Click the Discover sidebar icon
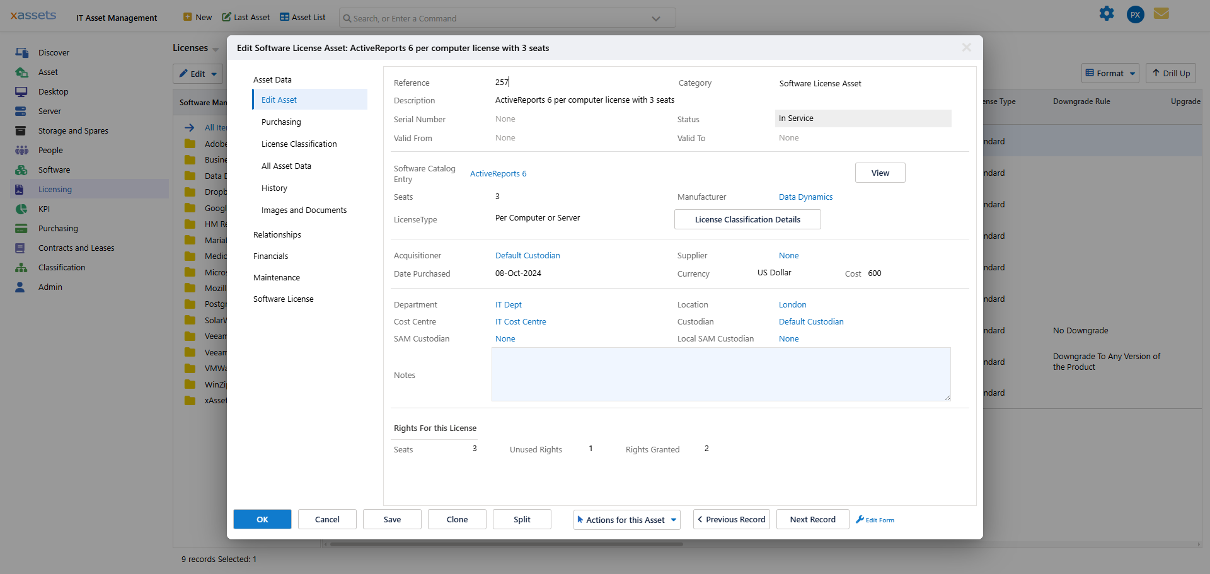Screen dimensions: 1210x574 click(21, 53)
